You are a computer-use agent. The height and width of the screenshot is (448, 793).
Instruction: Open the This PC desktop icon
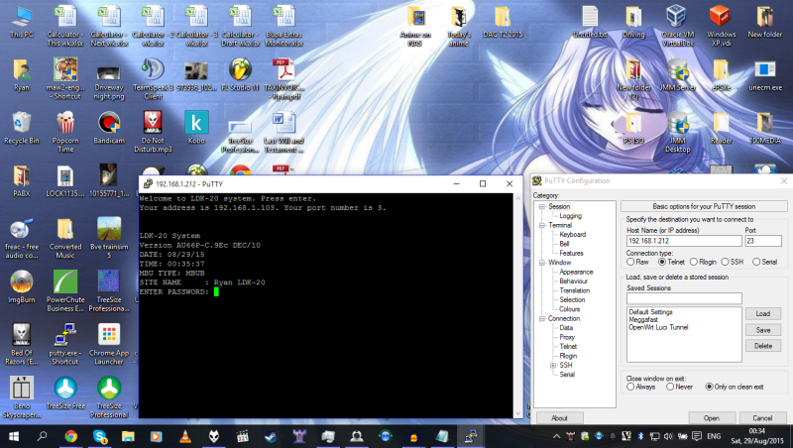[22, 23]
